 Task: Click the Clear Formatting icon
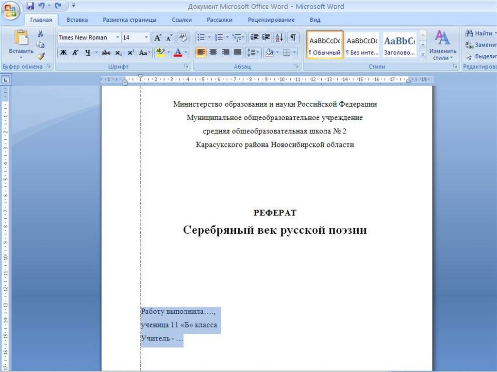[183, 37]
